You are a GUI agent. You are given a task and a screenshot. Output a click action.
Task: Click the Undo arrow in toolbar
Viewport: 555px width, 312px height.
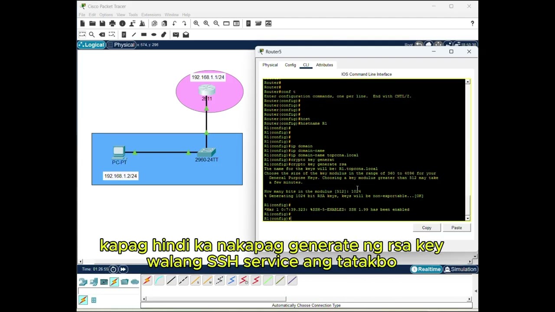[x=174, y=23]
